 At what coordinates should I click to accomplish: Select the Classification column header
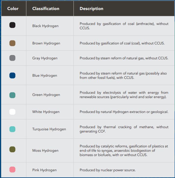pos(46,9)
